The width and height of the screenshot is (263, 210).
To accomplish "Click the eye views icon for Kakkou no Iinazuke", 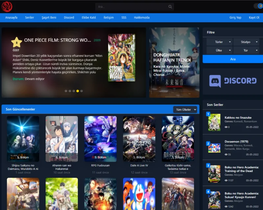I will 226,127.
